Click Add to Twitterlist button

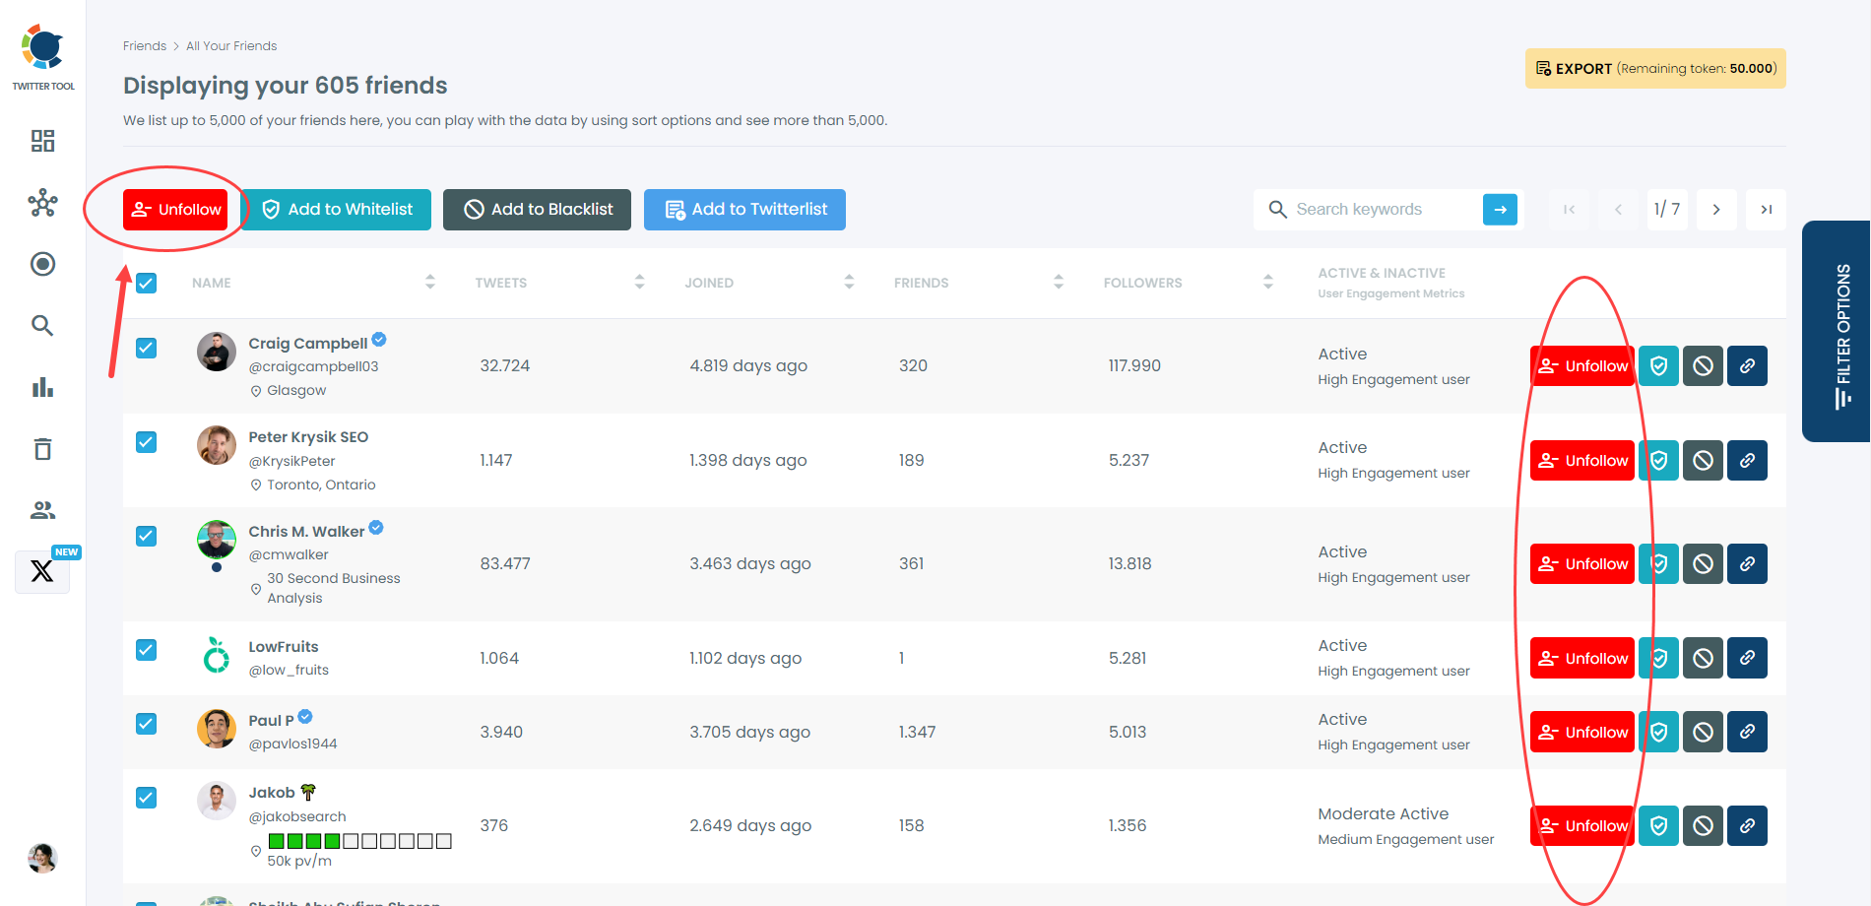coord(744,210)
